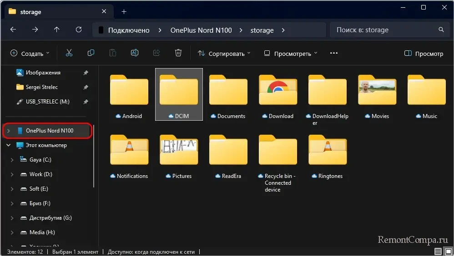Click the Cut scissors icon in toolbar
Screen dimensions: 454x256
point(69,53)
